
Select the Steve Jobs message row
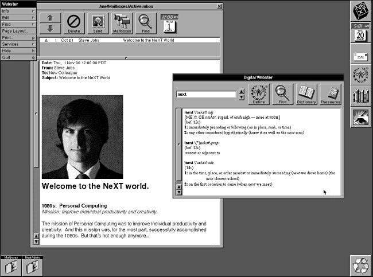click(x=130, y=40)
